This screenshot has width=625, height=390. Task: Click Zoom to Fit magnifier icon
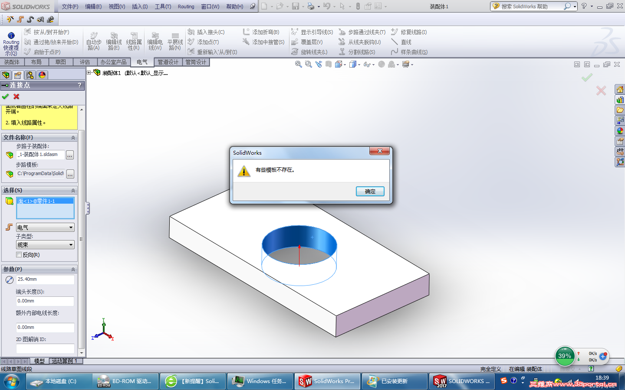coord(299,64)
